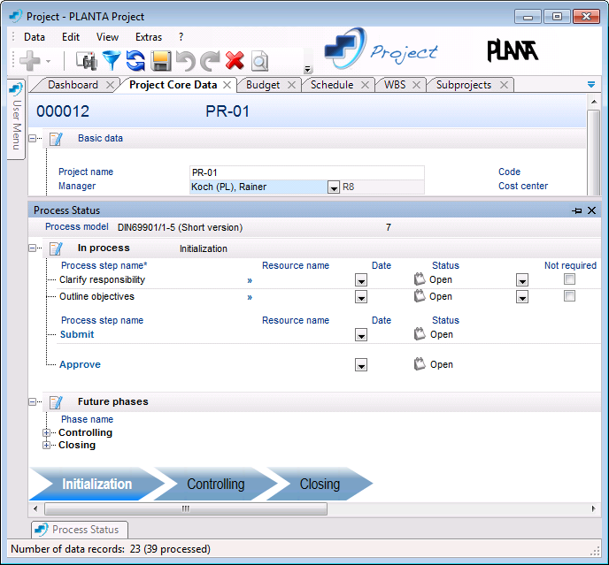Open resource dropdown for Submit

361,335
